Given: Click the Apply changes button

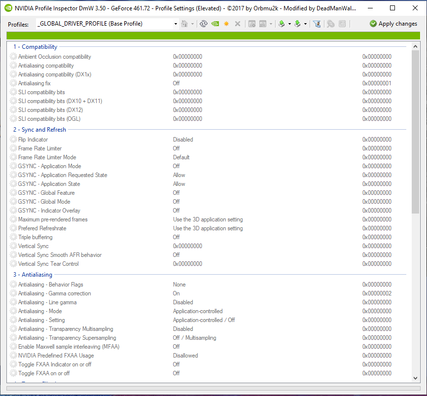Looking at the screenshot, I should click(x=393, y=24).
